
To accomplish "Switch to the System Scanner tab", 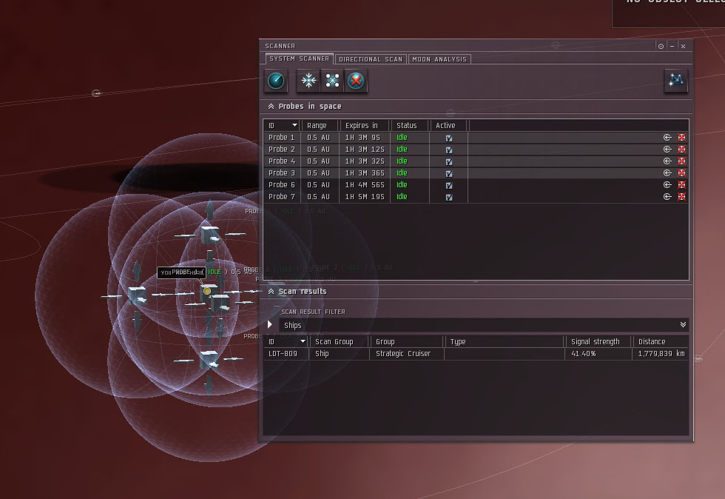I will (x=299, y=58).
